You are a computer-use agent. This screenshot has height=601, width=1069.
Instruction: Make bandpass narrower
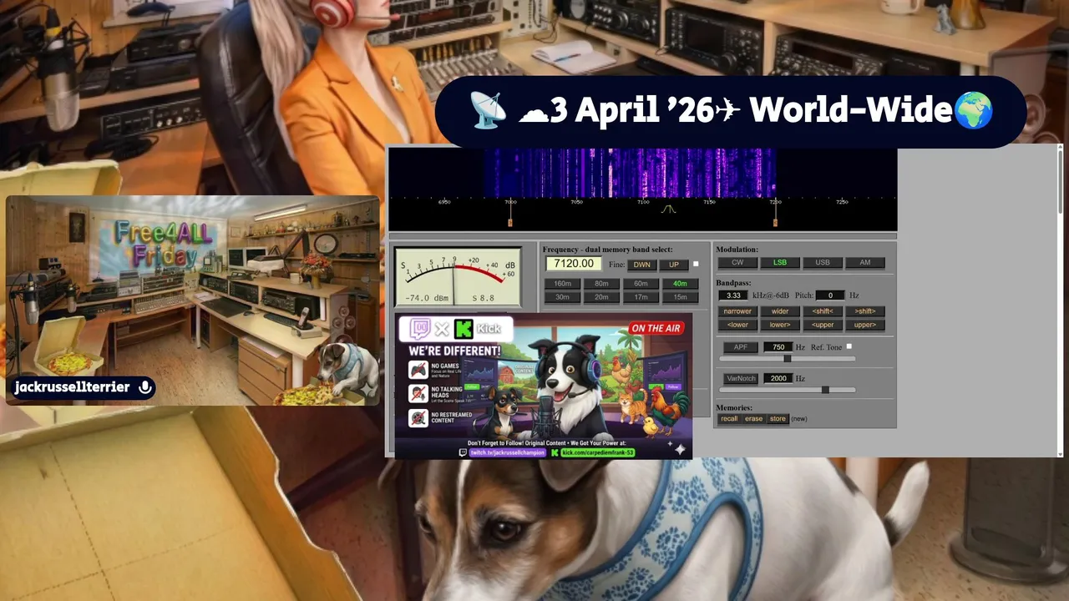click(x=737, y=311)
